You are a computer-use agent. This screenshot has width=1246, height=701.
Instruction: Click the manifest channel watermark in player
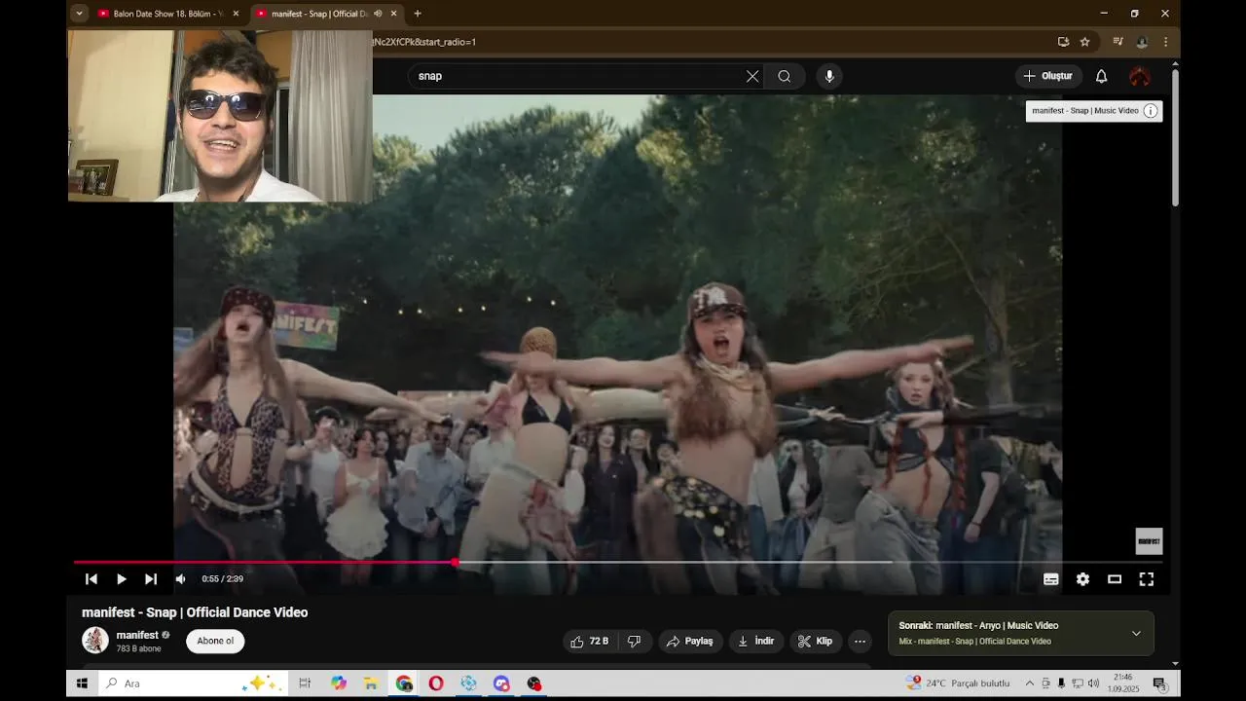(x=1149, y=541)
